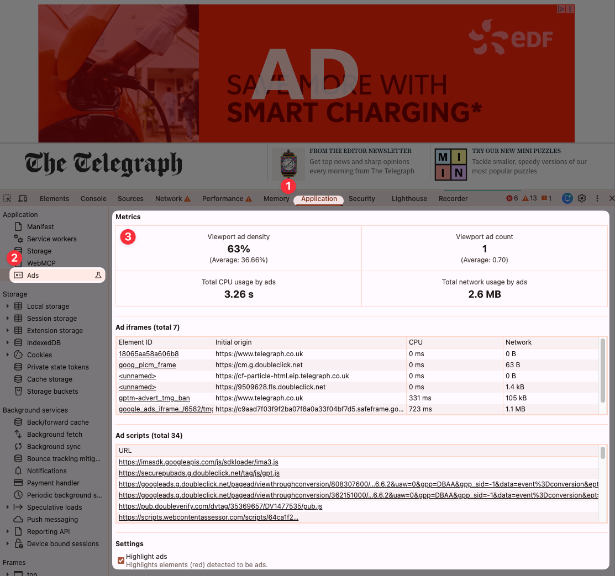Click the Background fetch arrows icon
Image resolution: width=615 pixels, height=576 pixels.
pyautogui.click(x=18, y=435)
